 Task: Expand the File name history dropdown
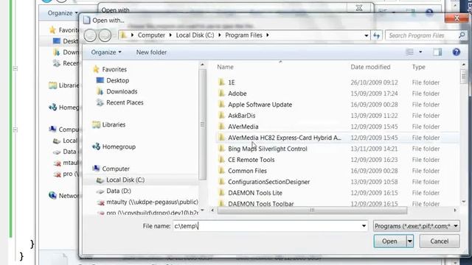tap(364, 226)
